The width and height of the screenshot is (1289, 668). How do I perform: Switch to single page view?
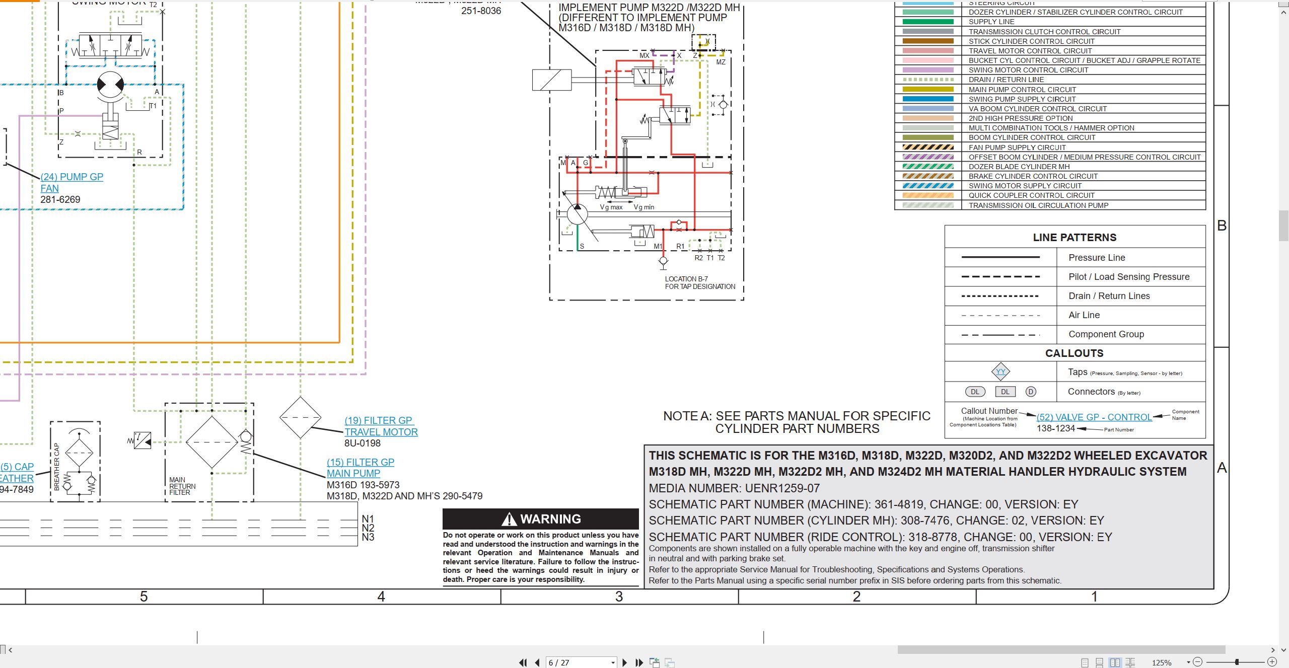pos(1085,662)
